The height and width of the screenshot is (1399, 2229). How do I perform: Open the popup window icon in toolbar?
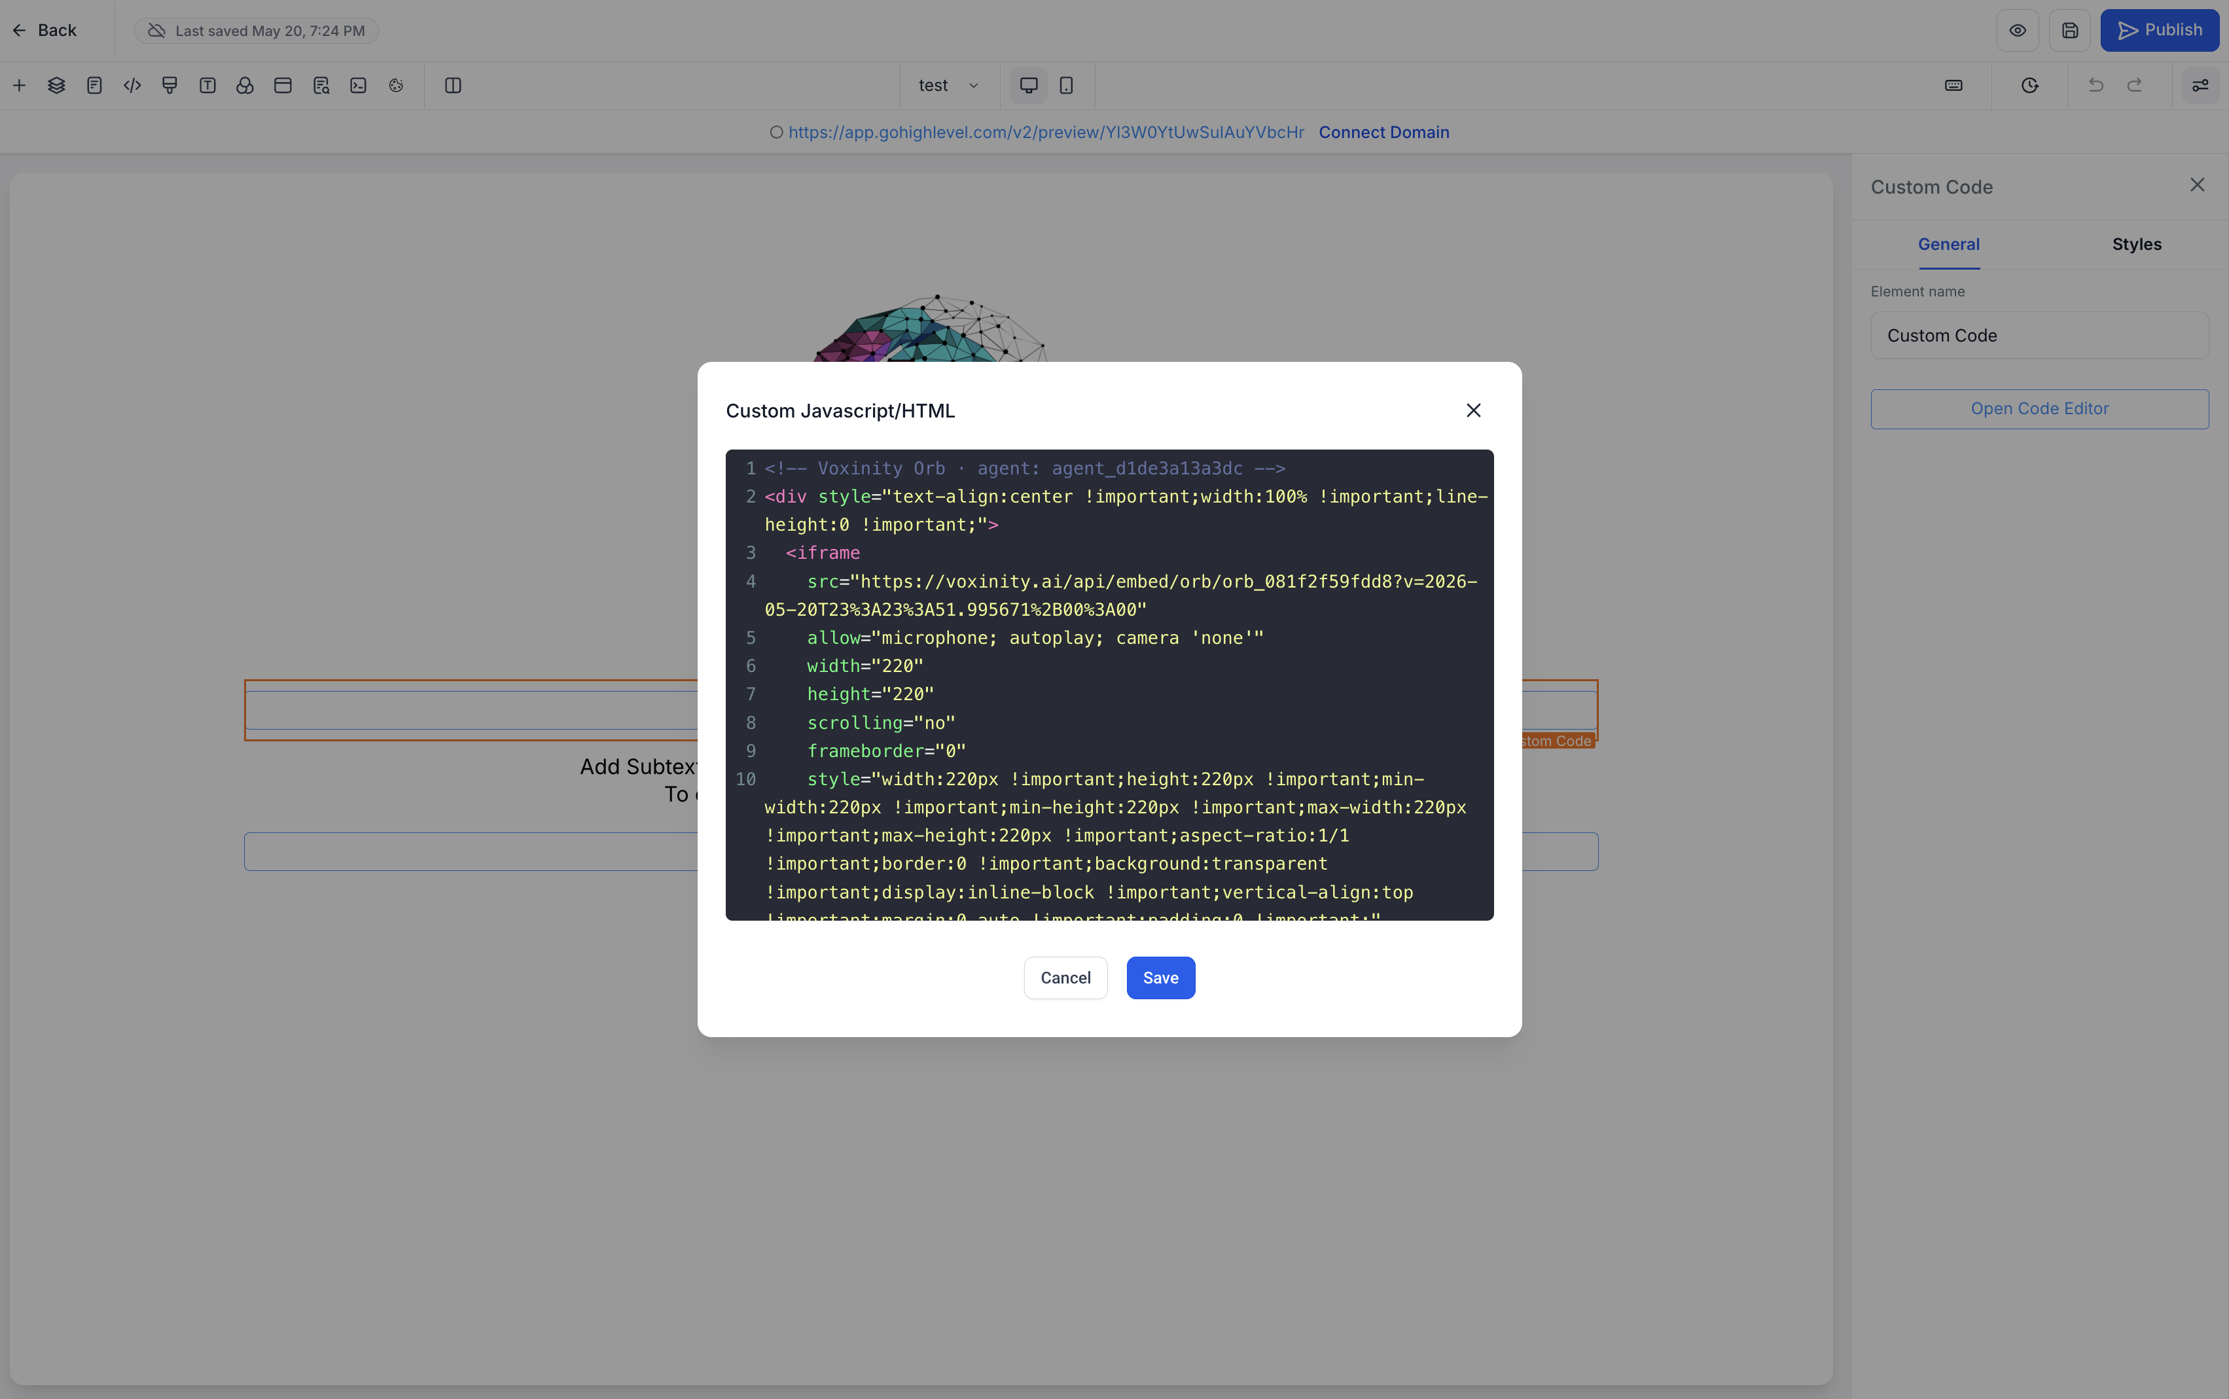[x=283, y=85]
